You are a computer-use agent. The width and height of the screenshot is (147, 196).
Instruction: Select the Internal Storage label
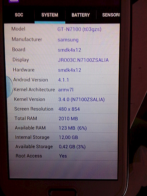click(x=32, y=137)
